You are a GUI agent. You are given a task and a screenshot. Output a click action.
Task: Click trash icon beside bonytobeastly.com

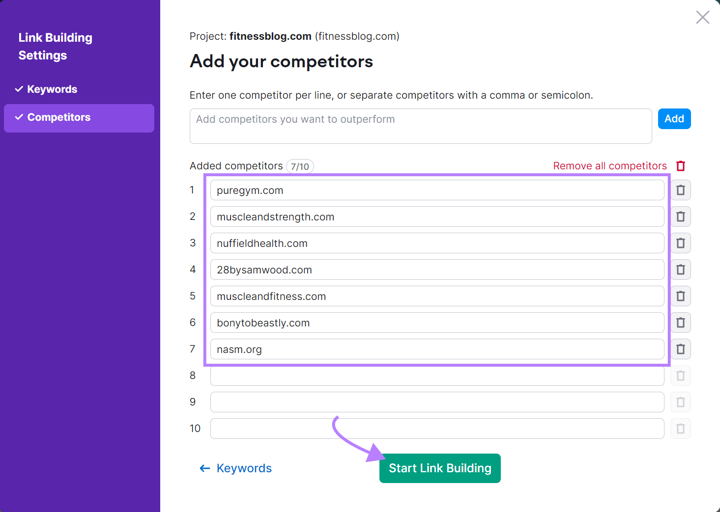(681, 323)
